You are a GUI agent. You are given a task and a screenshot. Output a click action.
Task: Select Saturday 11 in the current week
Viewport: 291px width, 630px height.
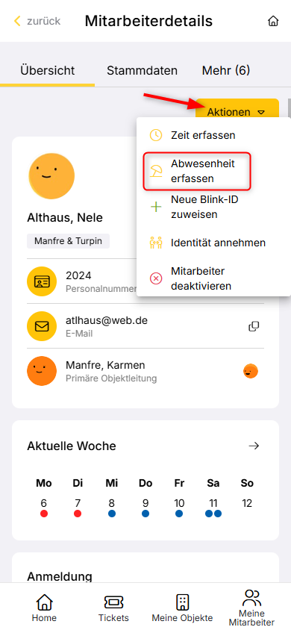coord(213,508)
